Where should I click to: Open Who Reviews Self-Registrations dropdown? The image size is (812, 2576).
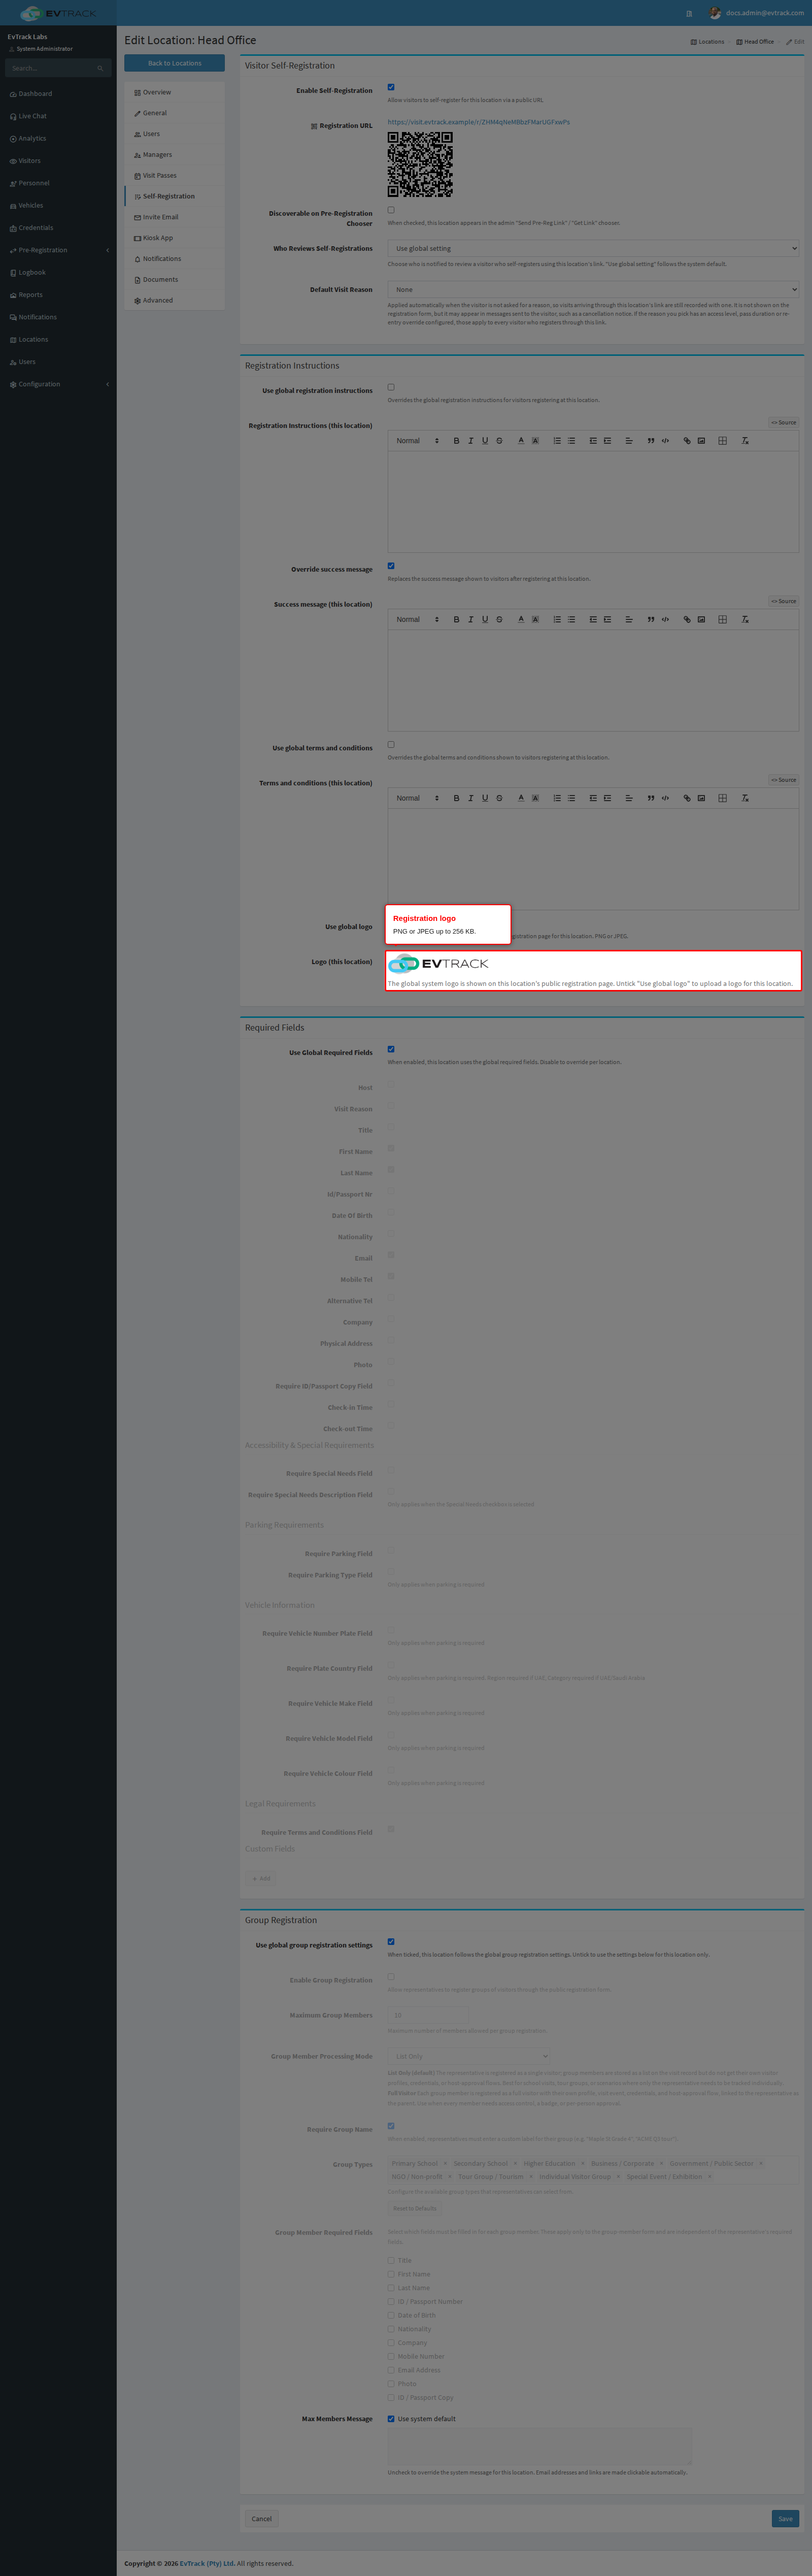(x=593, y=248)
